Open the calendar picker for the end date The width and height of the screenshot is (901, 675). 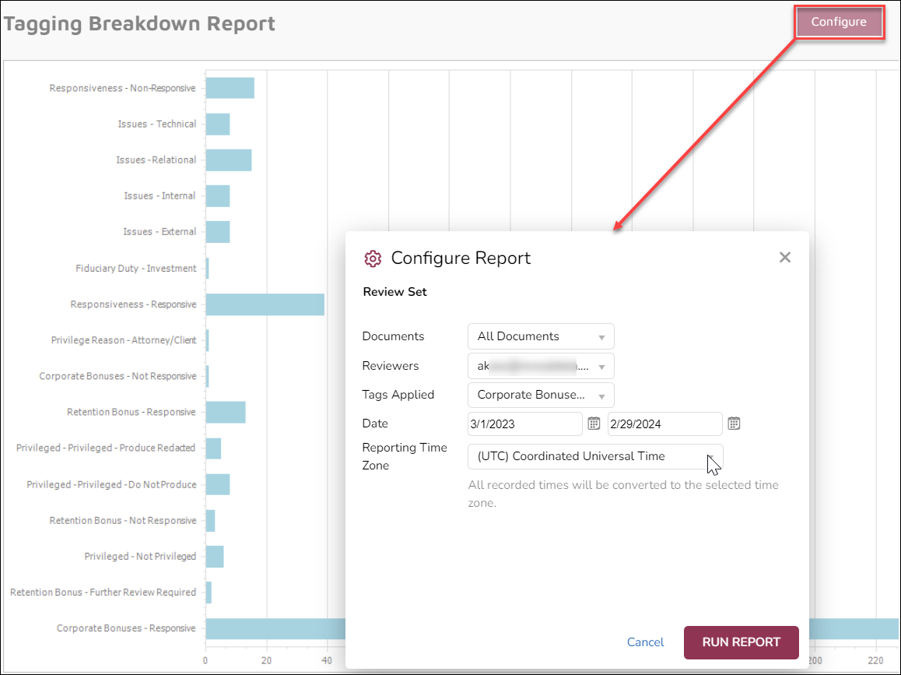[733, 424]
